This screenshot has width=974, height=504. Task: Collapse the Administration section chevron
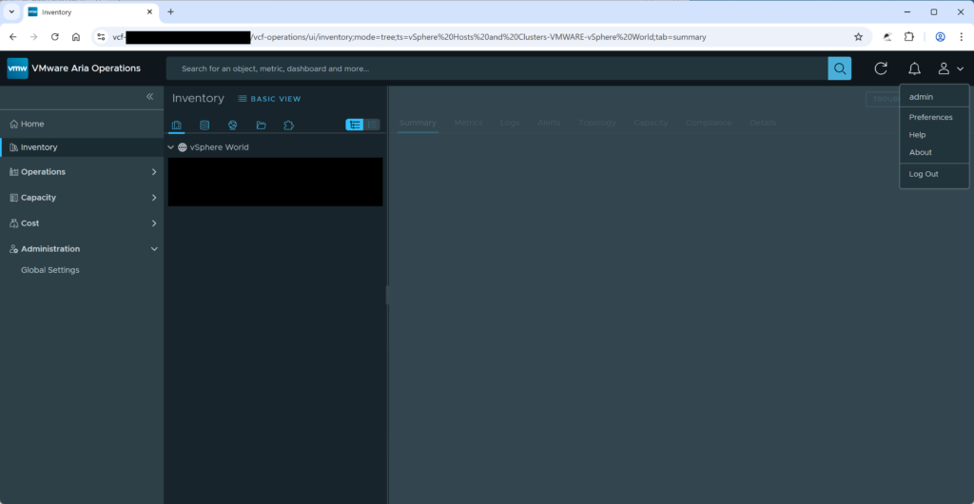154,249
